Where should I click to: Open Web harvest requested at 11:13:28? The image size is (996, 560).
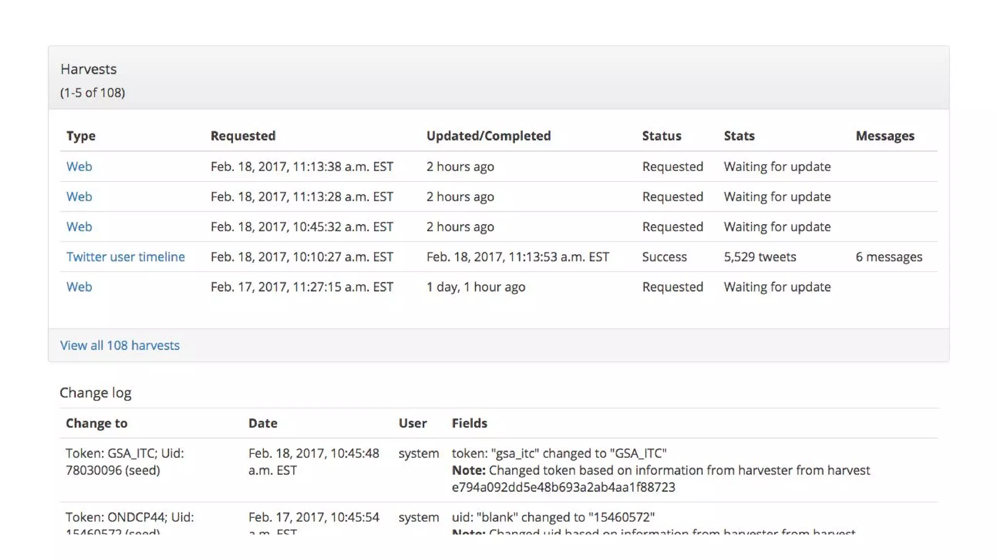(79, 196)
